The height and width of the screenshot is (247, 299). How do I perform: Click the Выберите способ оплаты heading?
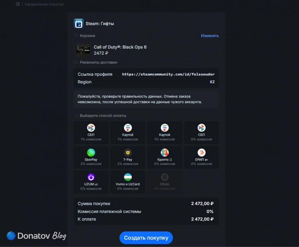coord(103,115)
